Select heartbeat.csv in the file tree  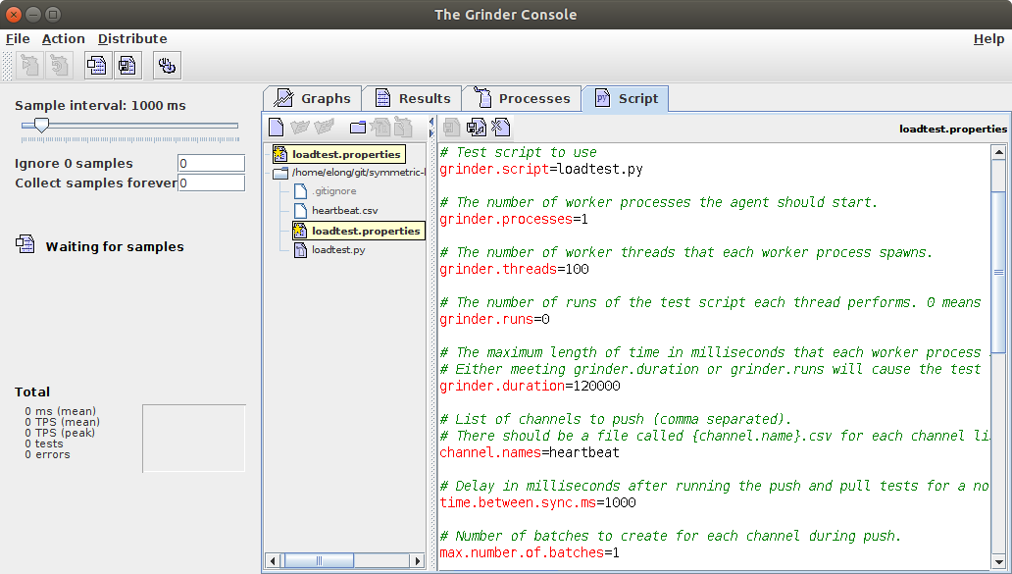335,211
